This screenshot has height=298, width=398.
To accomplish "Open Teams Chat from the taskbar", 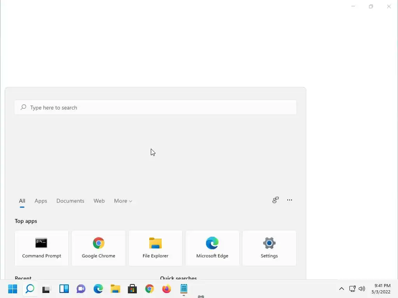I will tap(81, 289).
